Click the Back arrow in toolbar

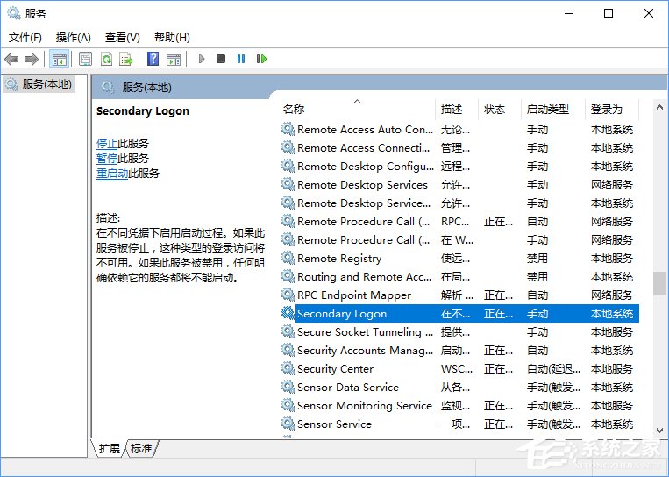11,59
